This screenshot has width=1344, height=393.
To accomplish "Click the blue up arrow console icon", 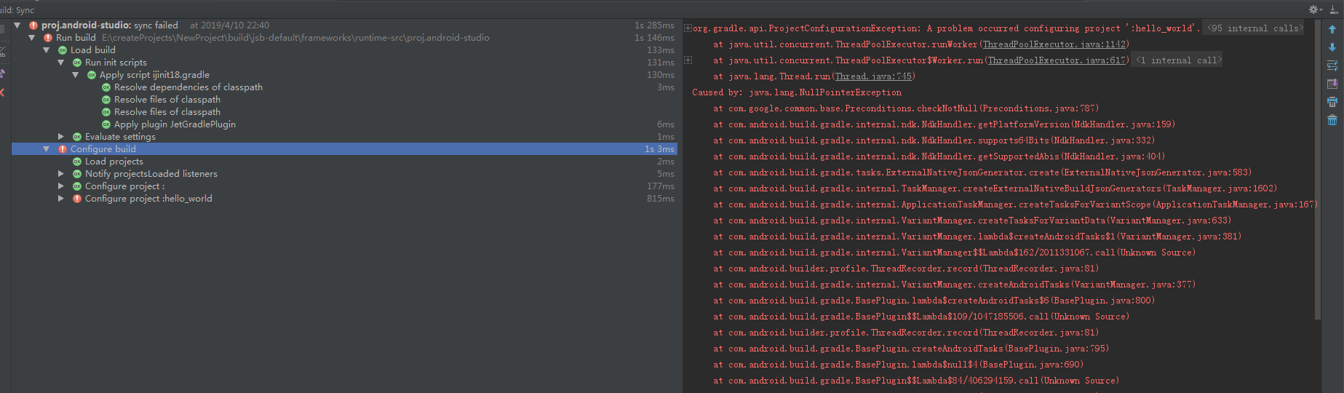I will coord(1332,29).
